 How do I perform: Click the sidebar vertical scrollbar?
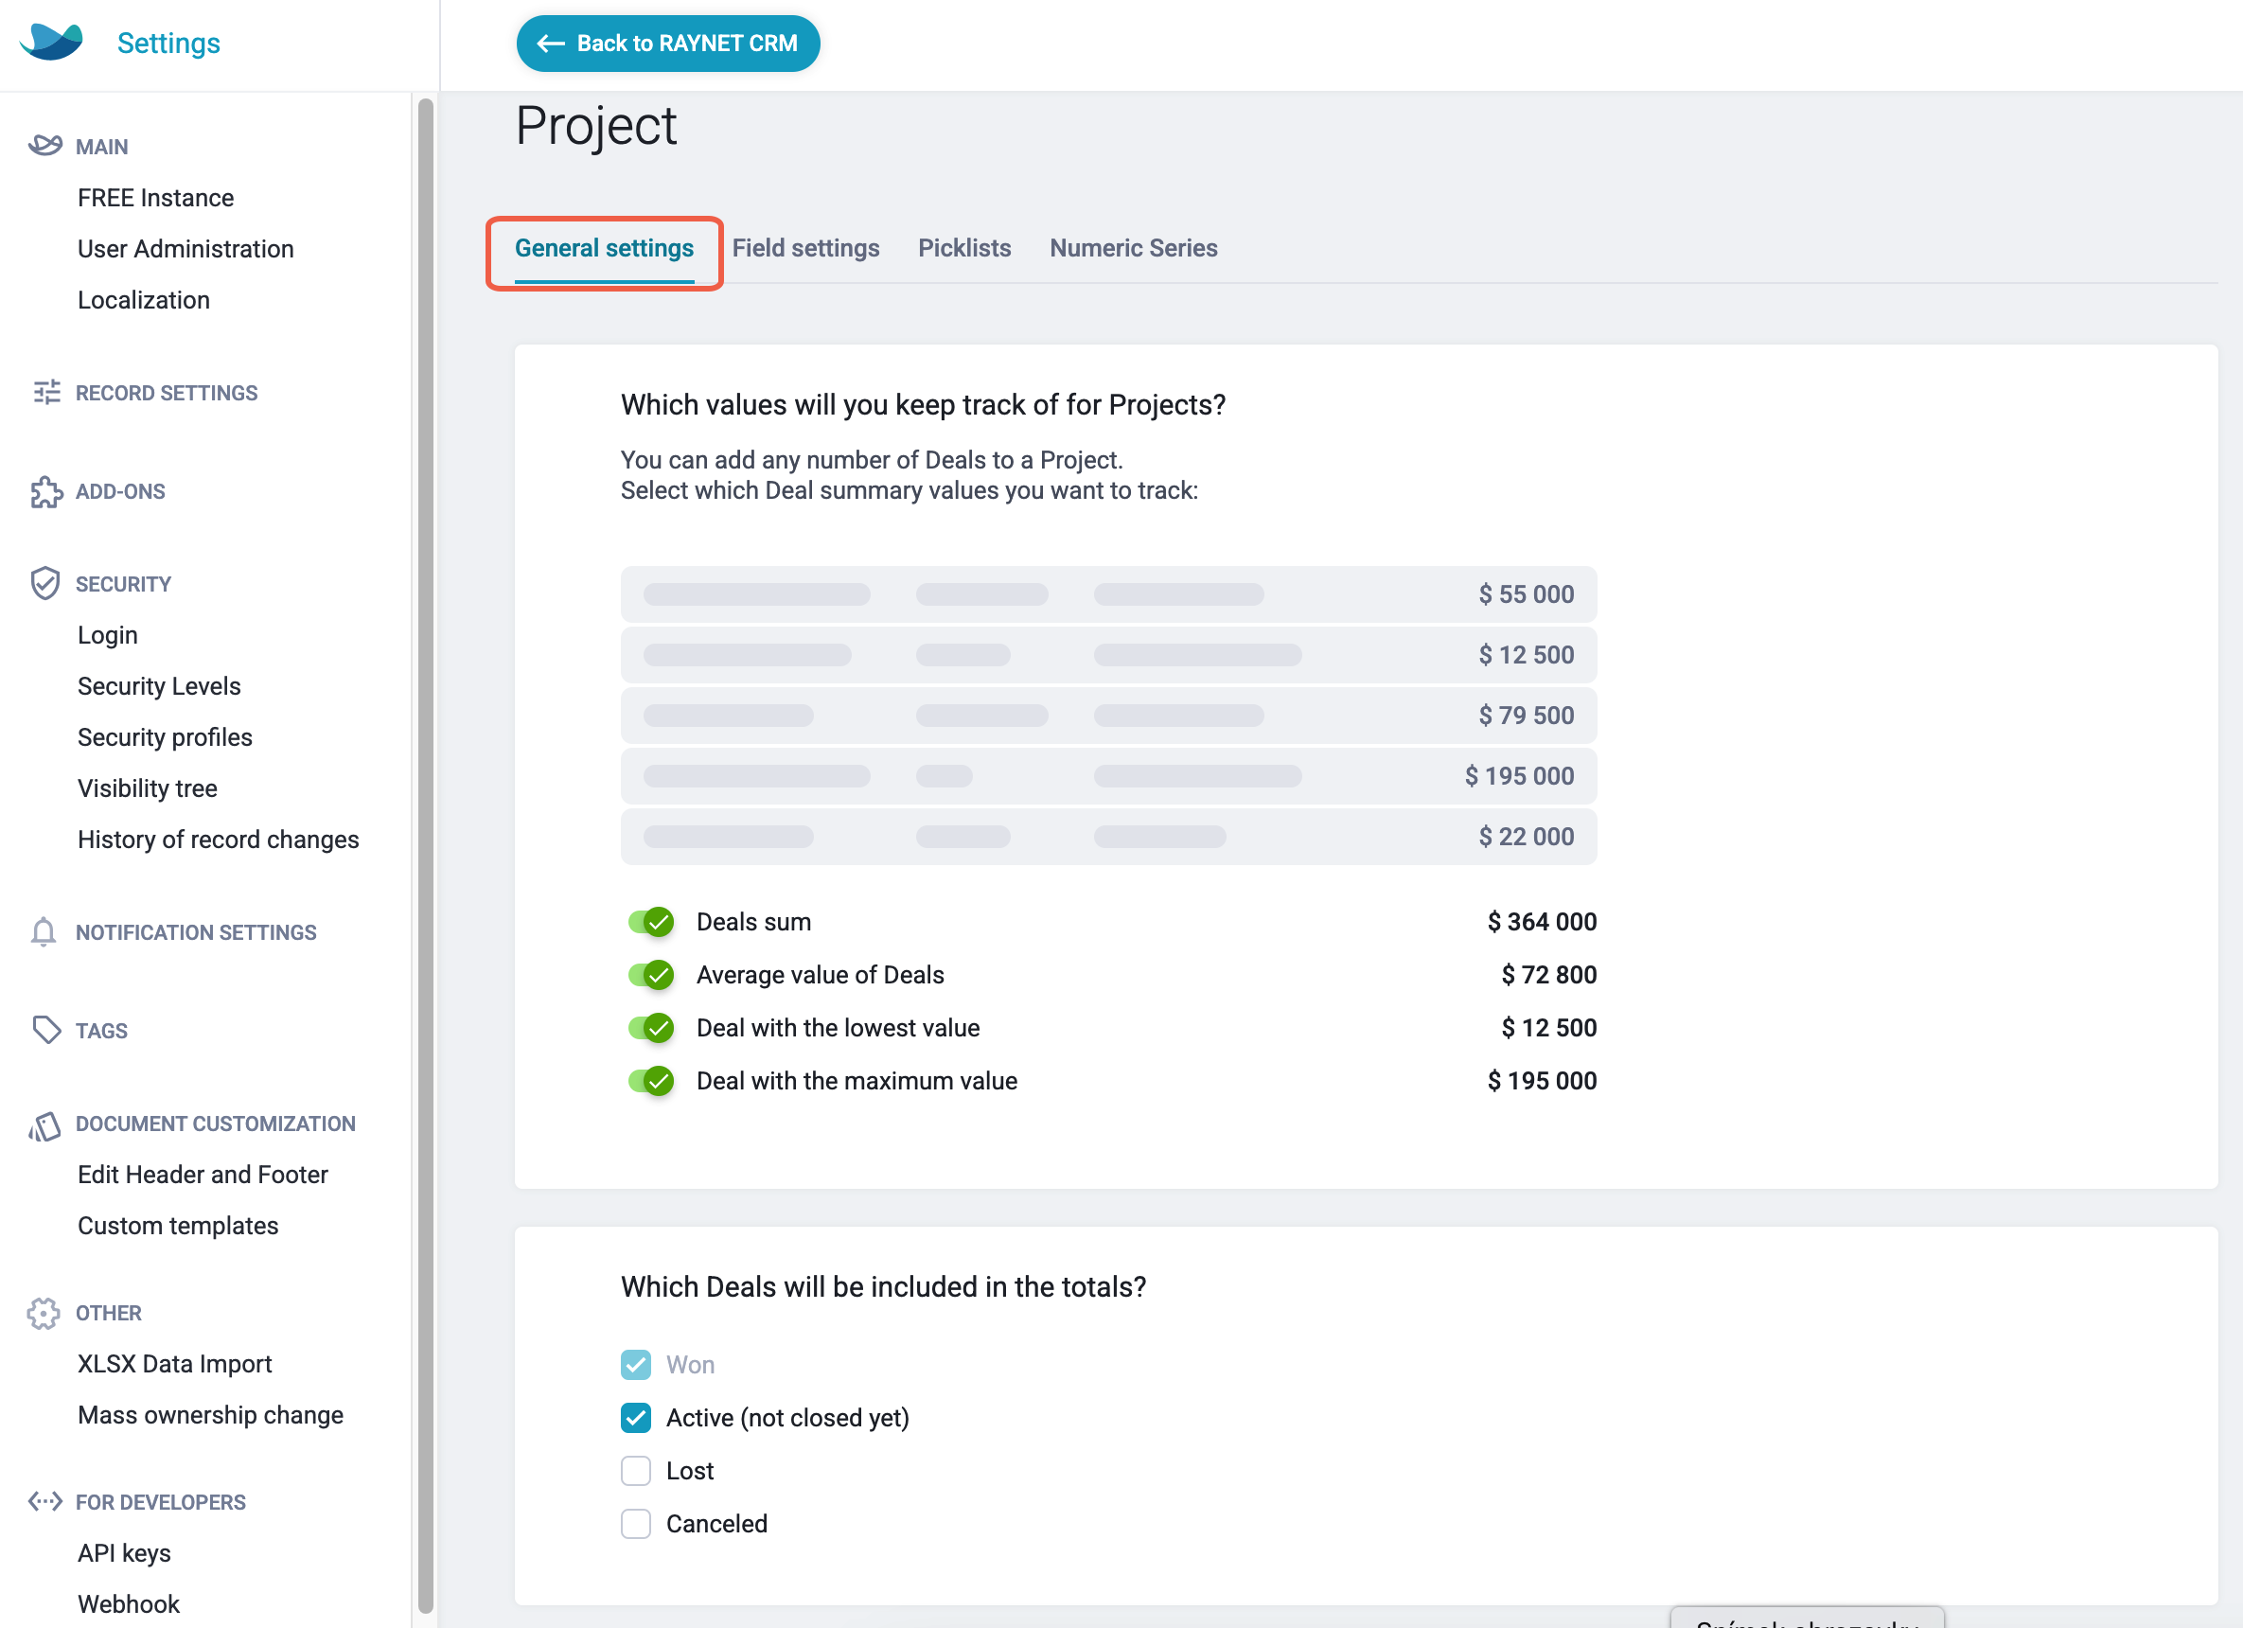(x=426, y=856)
